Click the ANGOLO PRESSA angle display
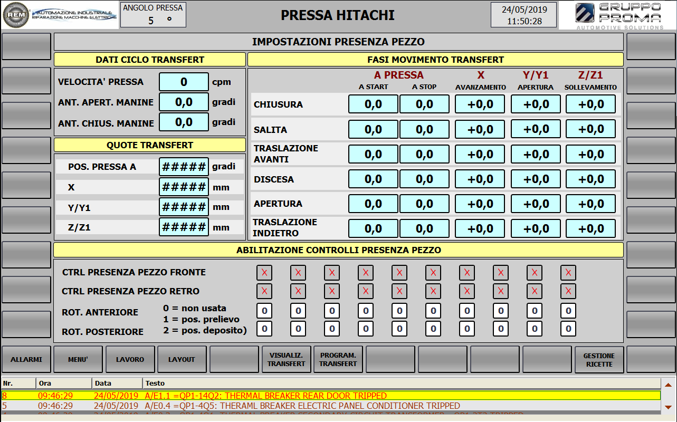Image resolution: width=677 pixels, height=422 pixels. [153, 14]
